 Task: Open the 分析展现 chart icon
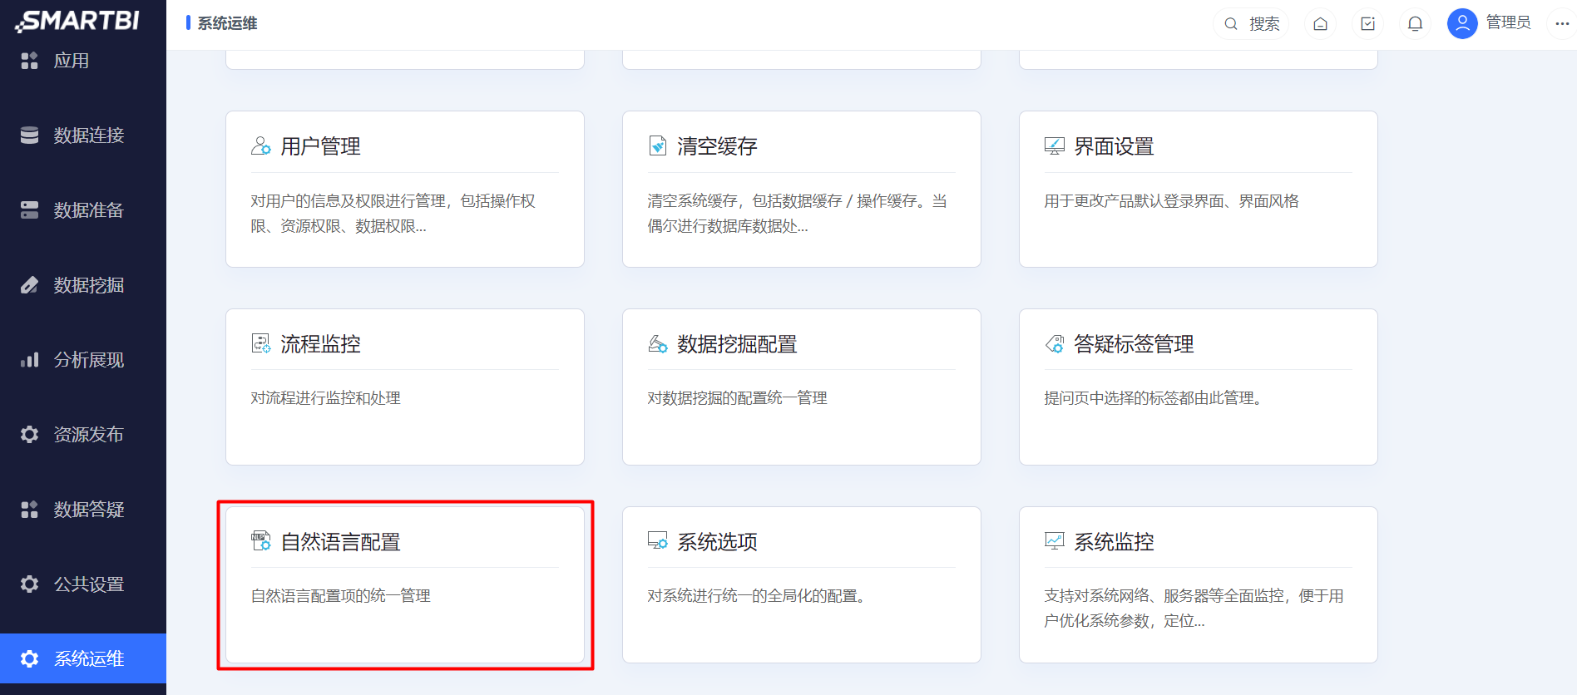click(x=30, y=360)
